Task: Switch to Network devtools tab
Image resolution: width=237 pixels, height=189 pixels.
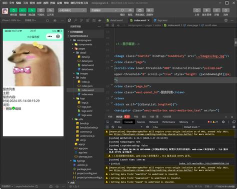Action: point(153,122)
